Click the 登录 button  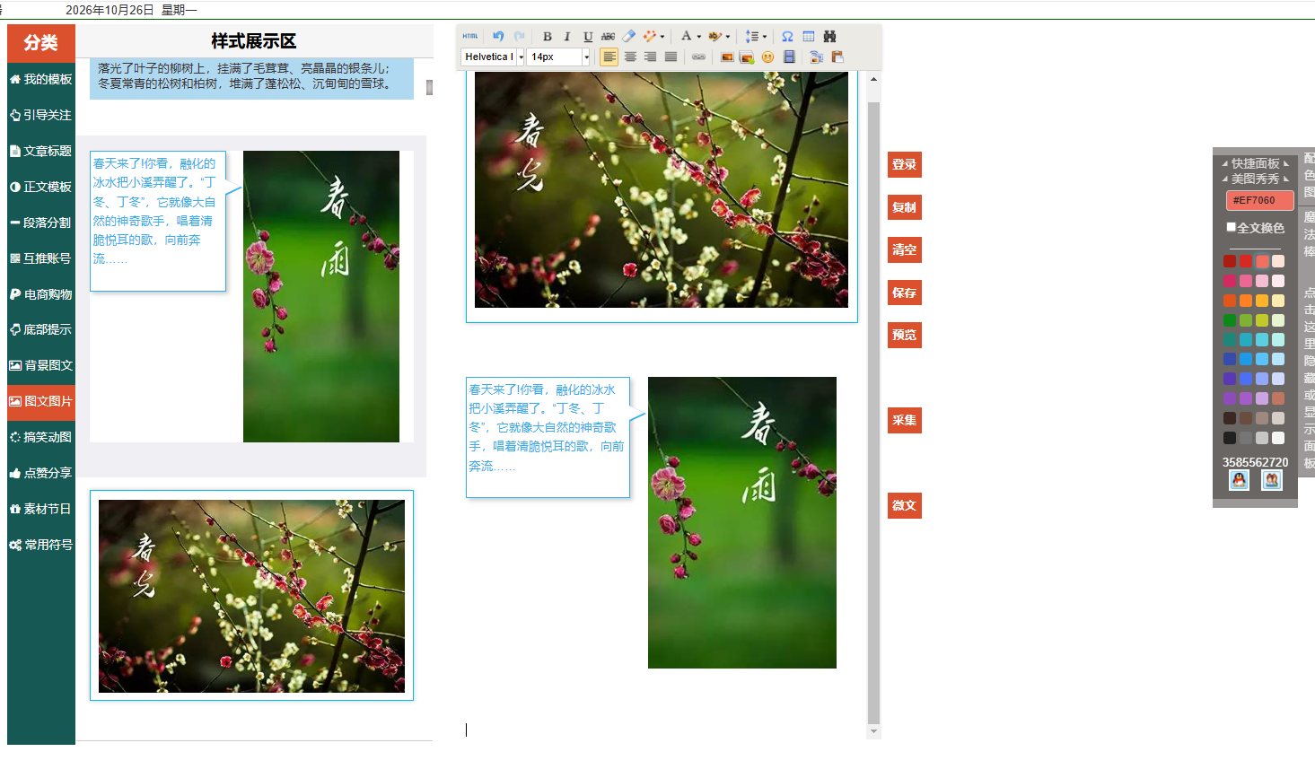(905, 165)
